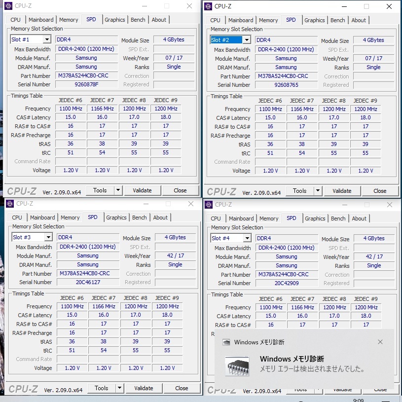
Task: Select SPD tab in Slot #1 window
Action: point(91,20)
